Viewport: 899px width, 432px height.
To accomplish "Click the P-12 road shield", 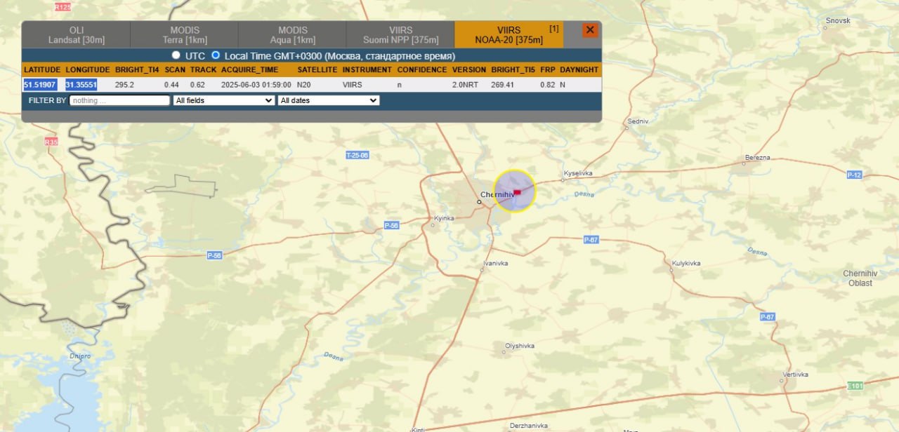I will (x=854, y=175).
